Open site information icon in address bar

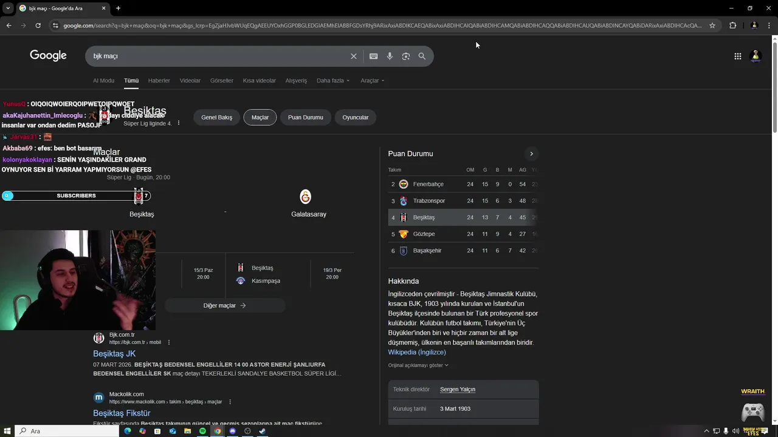coord(55,25)
